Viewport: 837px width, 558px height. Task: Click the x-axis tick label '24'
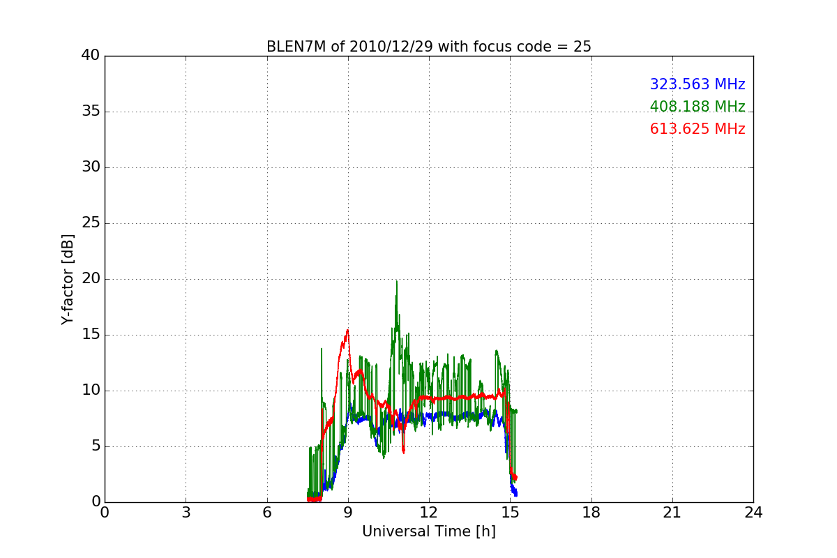pyautogui.click(x=753, y=513)
